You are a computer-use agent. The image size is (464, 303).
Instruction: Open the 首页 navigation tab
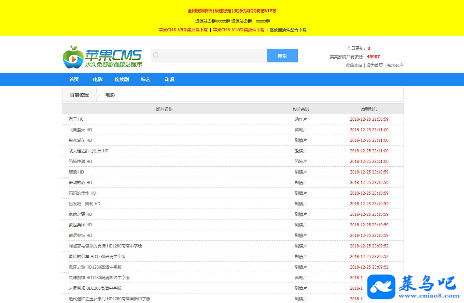click(x=74, y=79)
